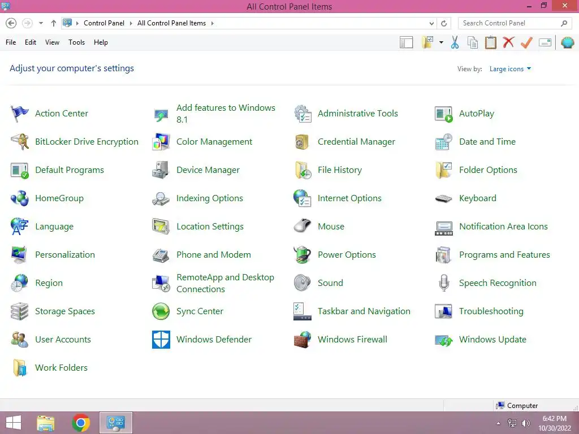
Task: Open the Sync Center green icon
Action: pyautogui.click(x=161, y=311)
